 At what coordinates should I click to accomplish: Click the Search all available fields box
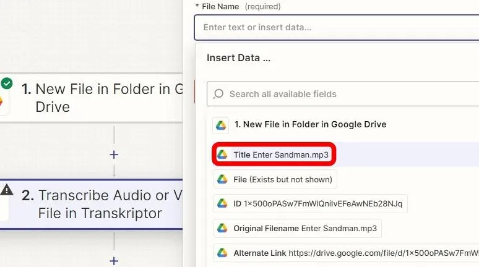click(343, 94)
